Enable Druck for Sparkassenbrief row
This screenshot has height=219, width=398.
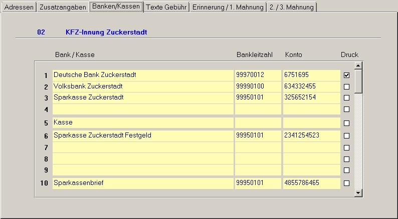(x=346, y=183)
